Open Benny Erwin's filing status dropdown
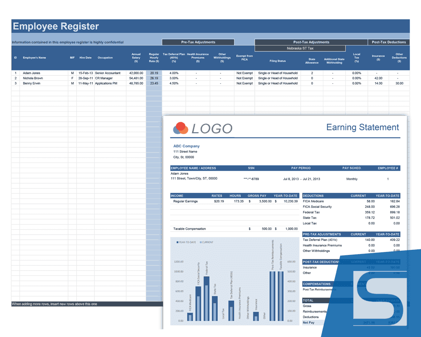The height and width of the screenshot is (337, 421). click(278, 83)
